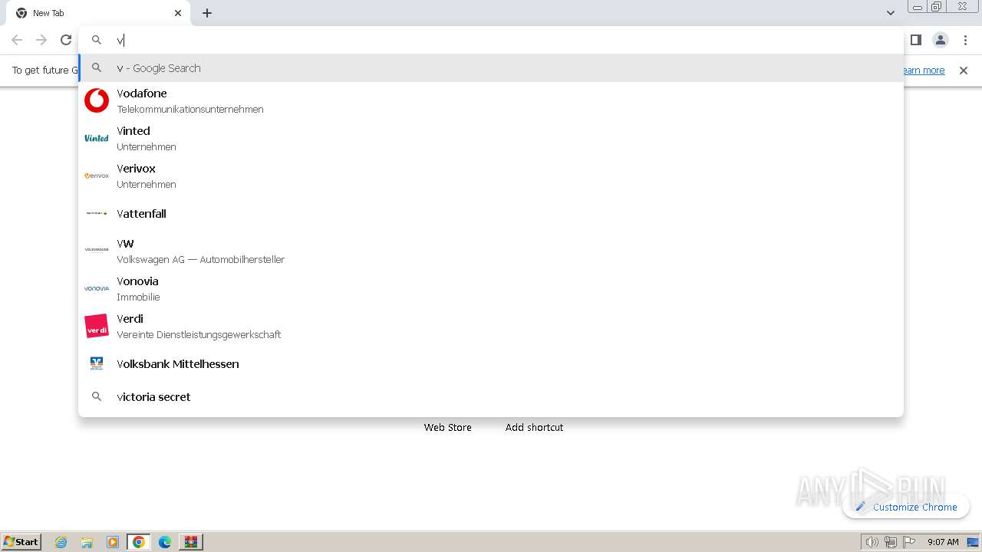Select 'v - Google Search' suggestion
The width and height of the screenshot is (982, 552).
[x=491, y=67]
